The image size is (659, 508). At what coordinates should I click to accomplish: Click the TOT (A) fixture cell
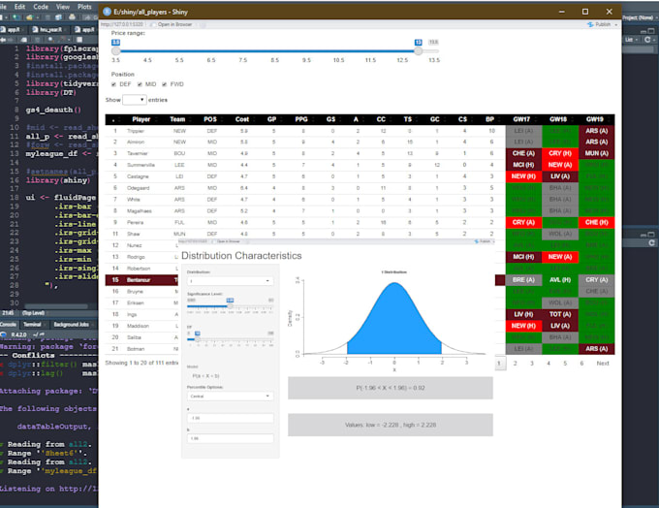(560, 314)
